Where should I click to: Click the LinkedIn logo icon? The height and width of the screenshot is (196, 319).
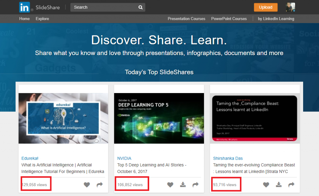click(x=24, y=7)
